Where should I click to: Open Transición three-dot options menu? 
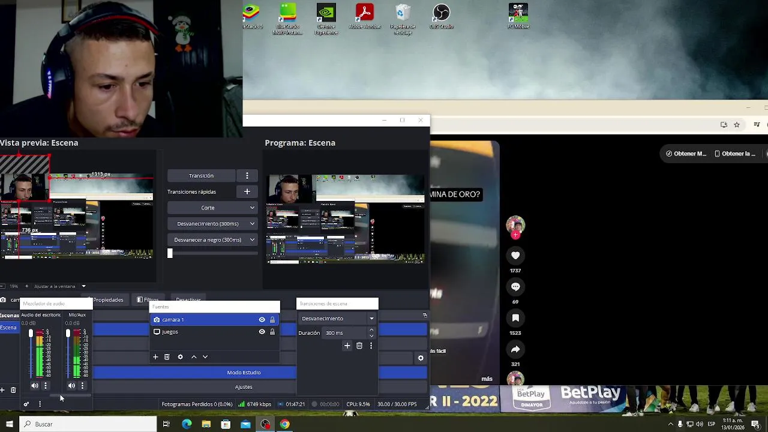(247, 176)
